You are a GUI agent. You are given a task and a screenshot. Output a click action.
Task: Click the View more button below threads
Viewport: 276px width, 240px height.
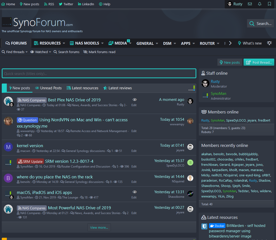99,227
